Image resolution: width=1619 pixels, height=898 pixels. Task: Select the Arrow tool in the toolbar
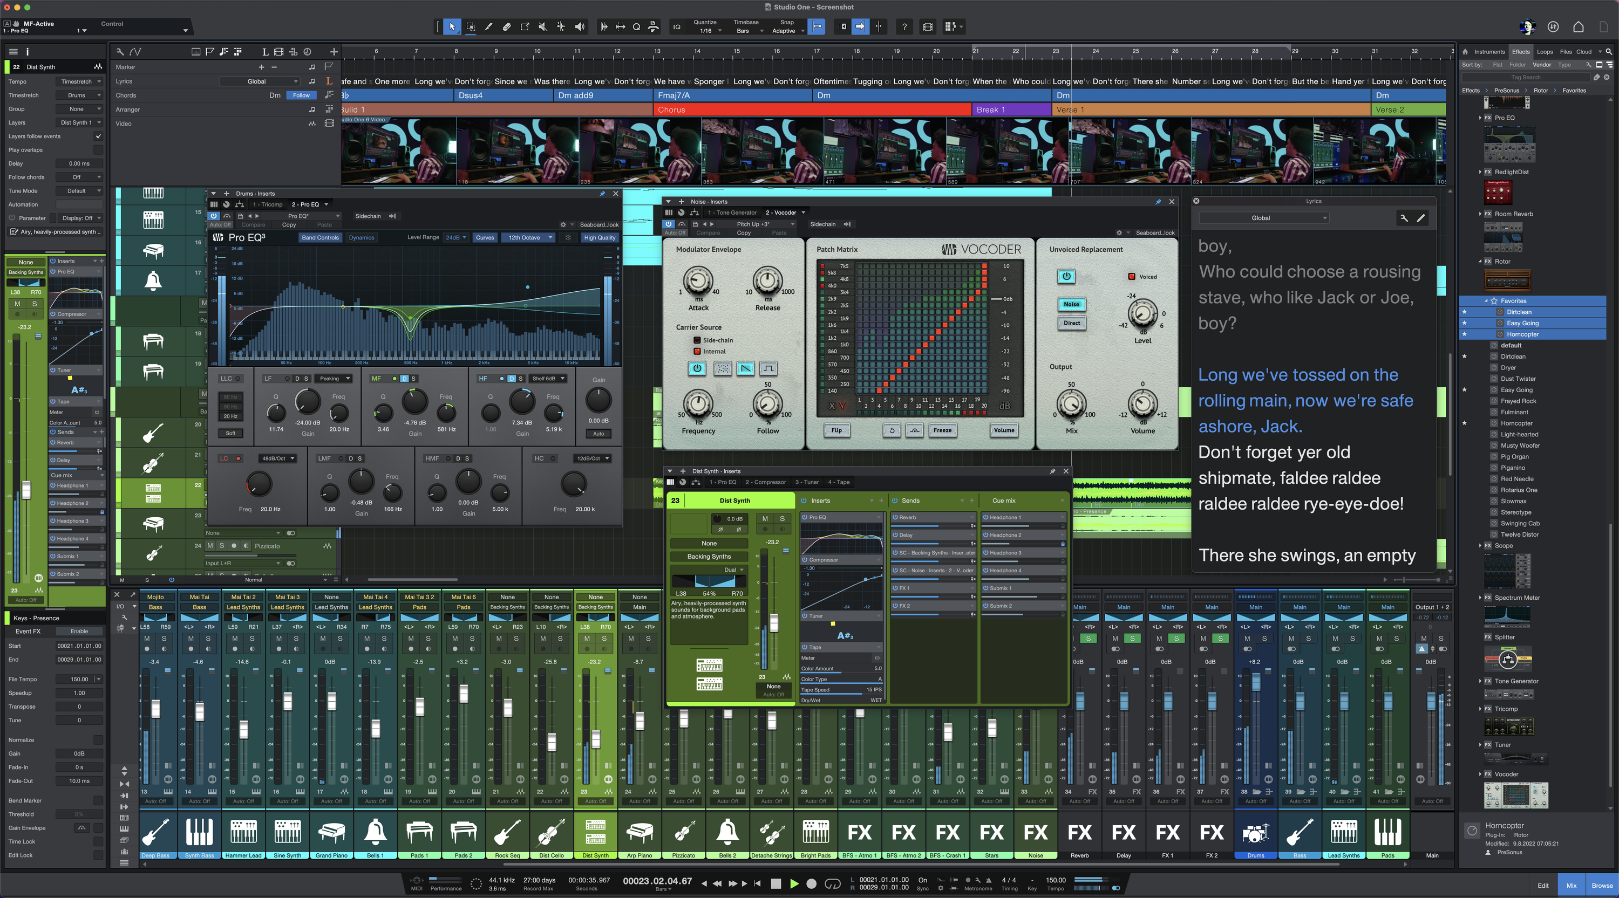click(451, 26)
